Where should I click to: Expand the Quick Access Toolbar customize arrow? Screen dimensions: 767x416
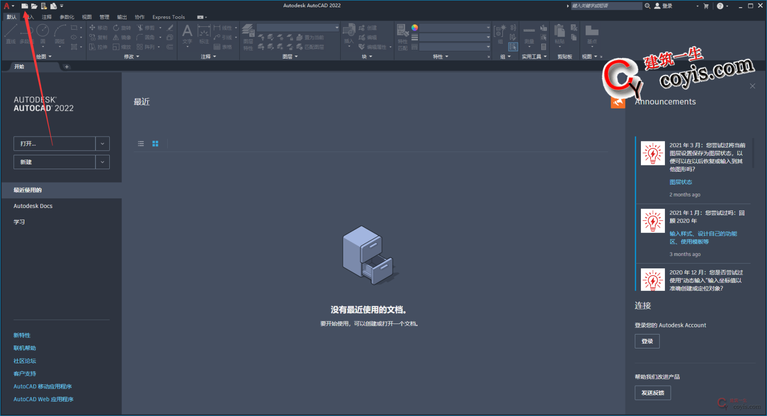point(62,6)
